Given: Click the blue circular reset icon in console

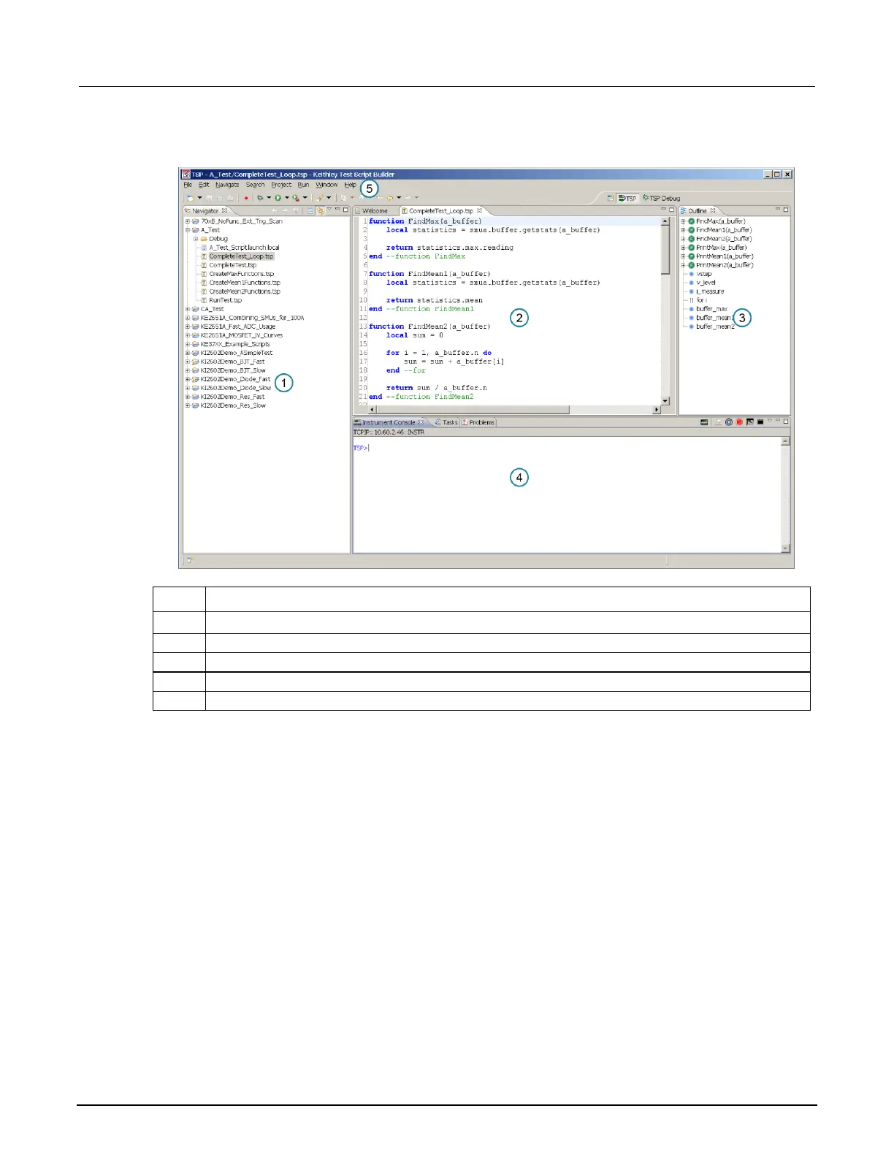Looking at the screenshot, I should point(729,422).
